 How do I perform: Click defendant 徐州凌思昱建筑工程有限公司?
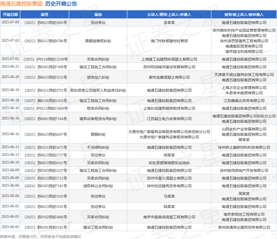coord(244,41)
